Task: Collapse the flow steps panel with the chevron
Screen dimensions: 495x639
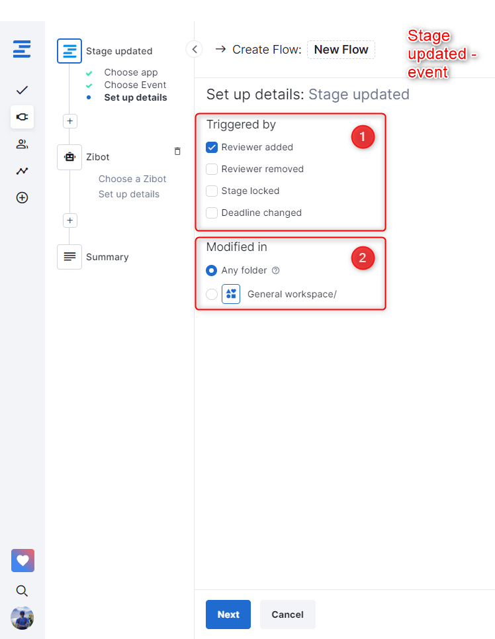Action: coord(194,49)
